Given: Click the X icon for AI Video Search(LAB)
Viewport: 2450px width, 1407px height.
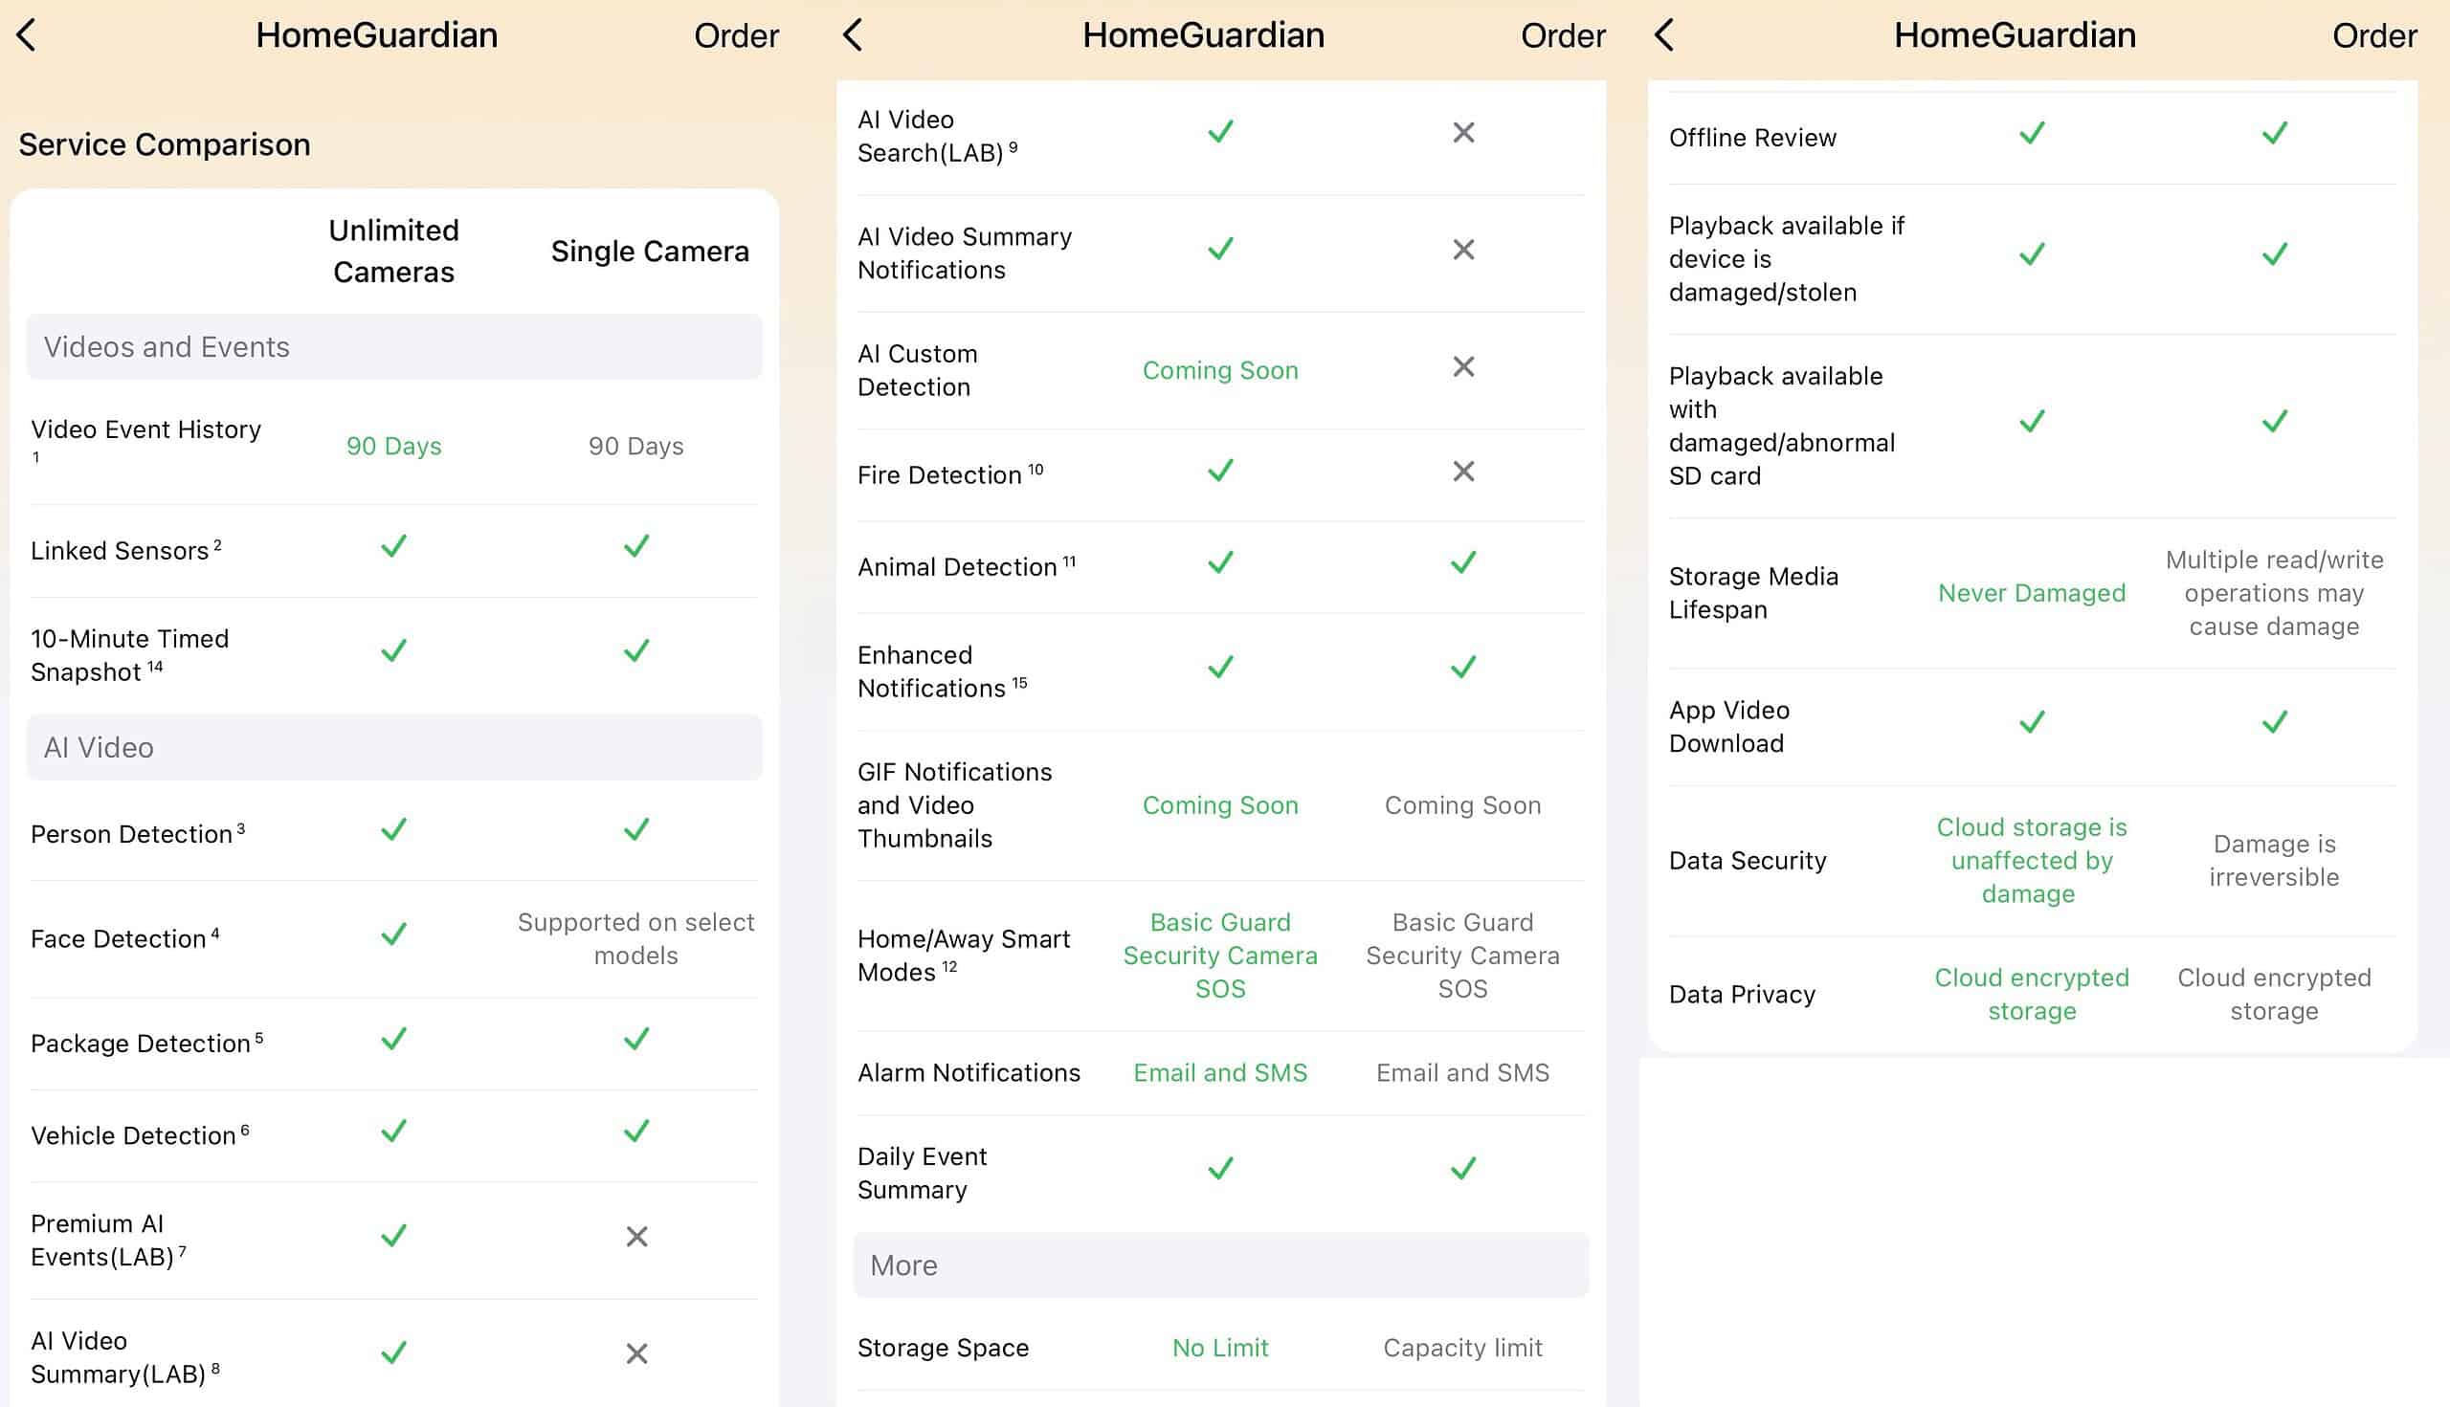Looking at the screenshot, I should (1463, 132).
